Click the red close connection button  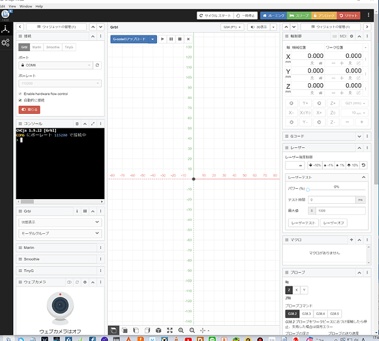tap(29, 110)
